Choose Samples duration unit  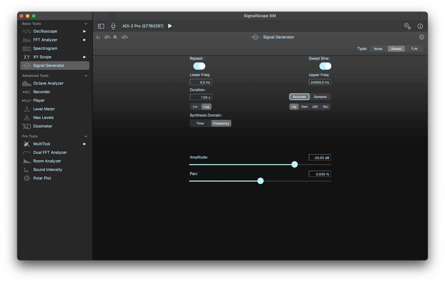click(320, 97)
